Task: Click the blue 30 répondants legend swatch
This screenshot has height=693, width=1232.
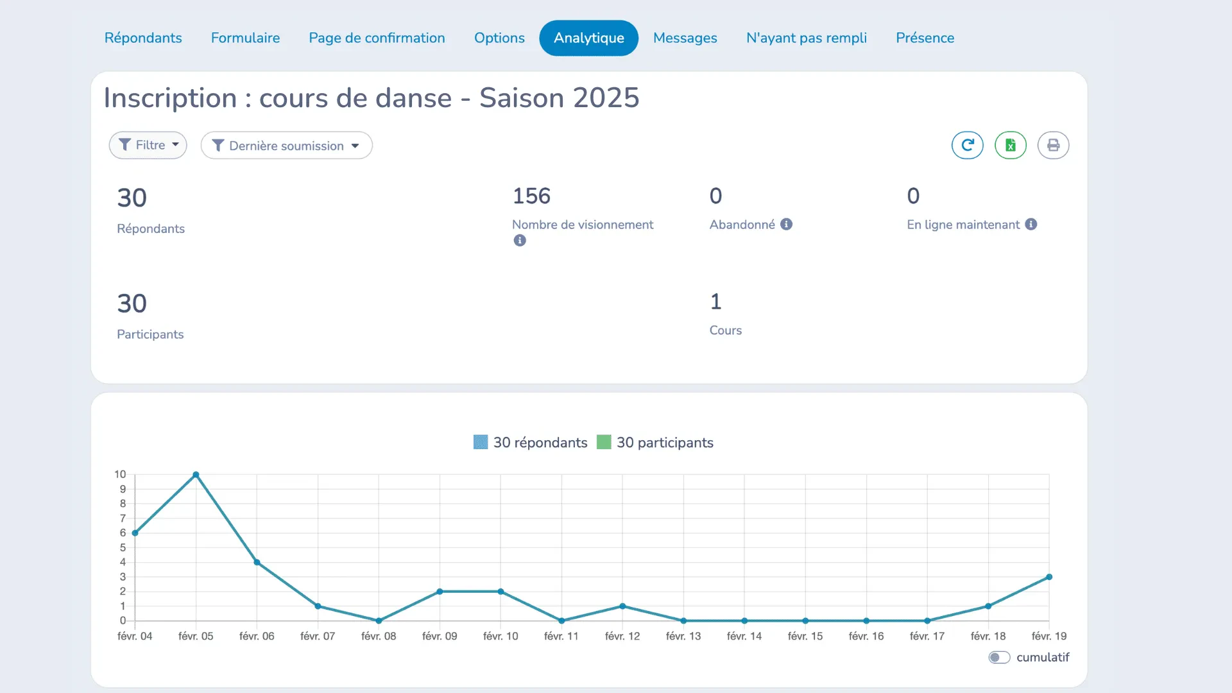Action: (481, 442)
